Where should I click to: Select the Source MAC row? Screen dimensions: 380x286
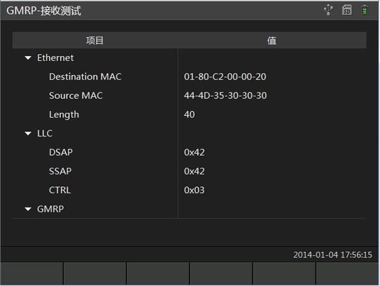click(189, 96)
